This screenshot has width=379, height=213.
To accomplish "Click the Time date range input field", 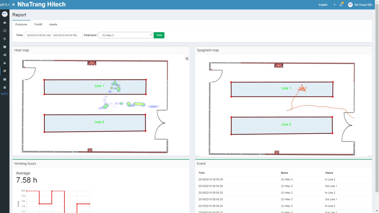I will pos(54,35).
